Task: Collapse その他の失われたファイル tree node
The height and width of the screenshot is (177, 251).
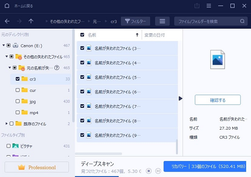Action: (6, 56)
